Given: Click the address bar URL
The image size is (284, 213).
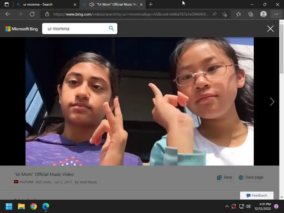Looking at the screenshot, I should point(131,14).
